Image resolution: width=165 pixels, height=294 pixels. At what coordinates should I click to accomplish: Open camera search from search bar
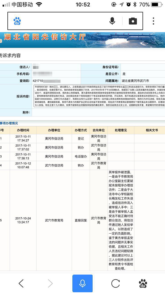(x=133, y=21)
